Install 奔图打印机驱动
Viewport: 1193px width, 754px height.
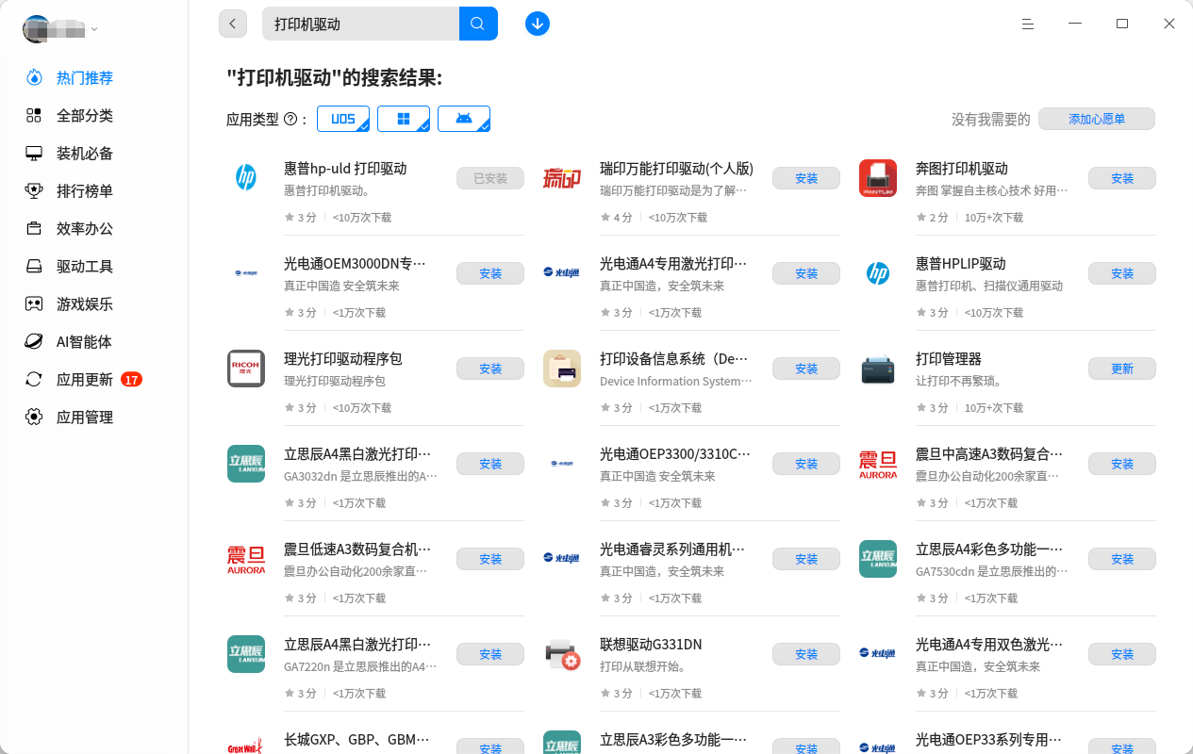tap(1122, 178)
